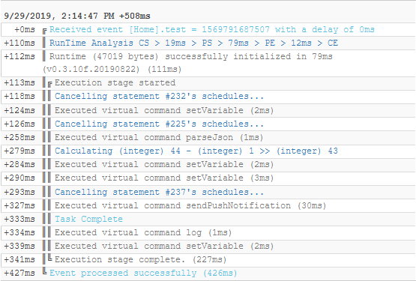Viewport: 416px width, 281px height.
Task: Click the closing bracket beside Execution stage complete
Action: (x=49, y=257)
